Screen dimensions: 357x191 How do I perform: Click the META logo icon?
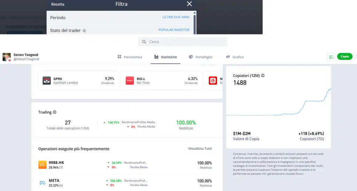pos(43,183)
